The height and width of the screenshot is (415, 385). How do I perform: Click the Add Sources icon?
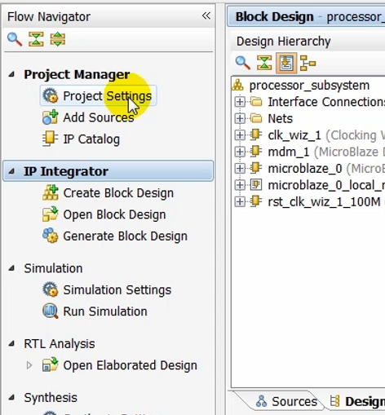pyautogui.click(x=51, y=117)
